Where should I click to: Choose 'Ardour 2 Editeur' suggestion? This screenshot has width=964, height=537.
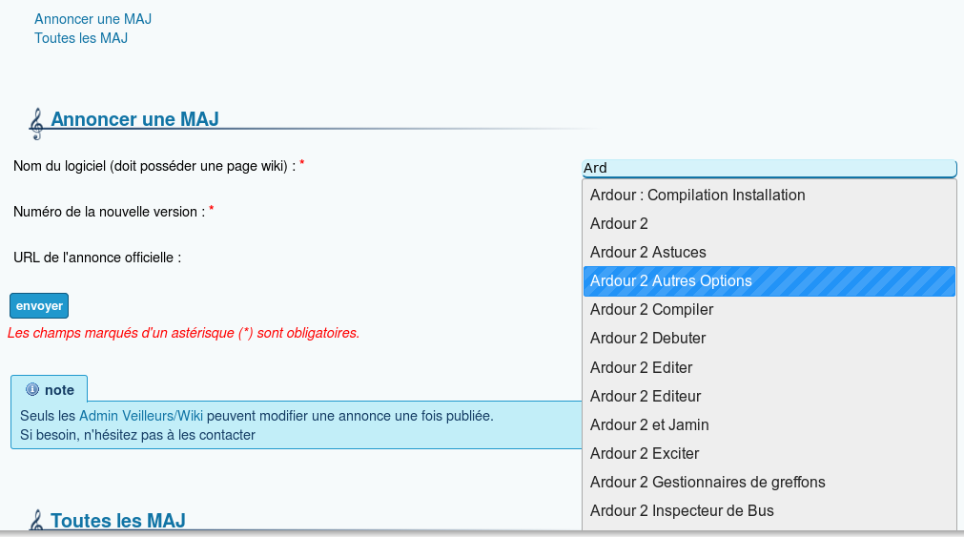coord(769,396)
